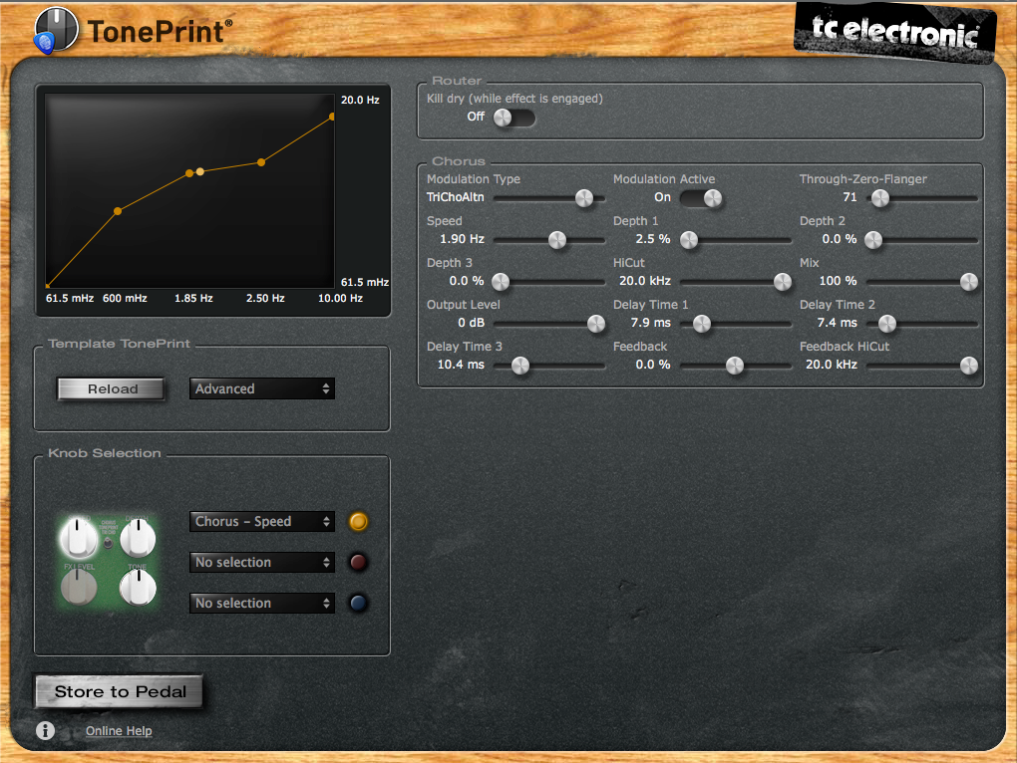Click the Feedback HiCut slider handle
Screen dimensions: 1017x763
969,366
